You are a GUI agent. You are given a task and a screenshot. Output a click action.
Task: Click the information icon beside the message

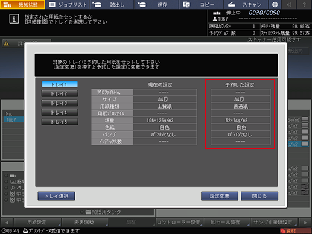coord(14,19)
